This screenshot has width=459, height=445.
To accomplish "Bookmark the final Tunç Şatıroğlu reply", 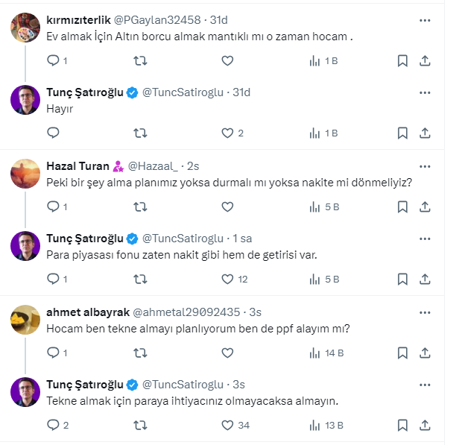I will (x=402, y=426).
